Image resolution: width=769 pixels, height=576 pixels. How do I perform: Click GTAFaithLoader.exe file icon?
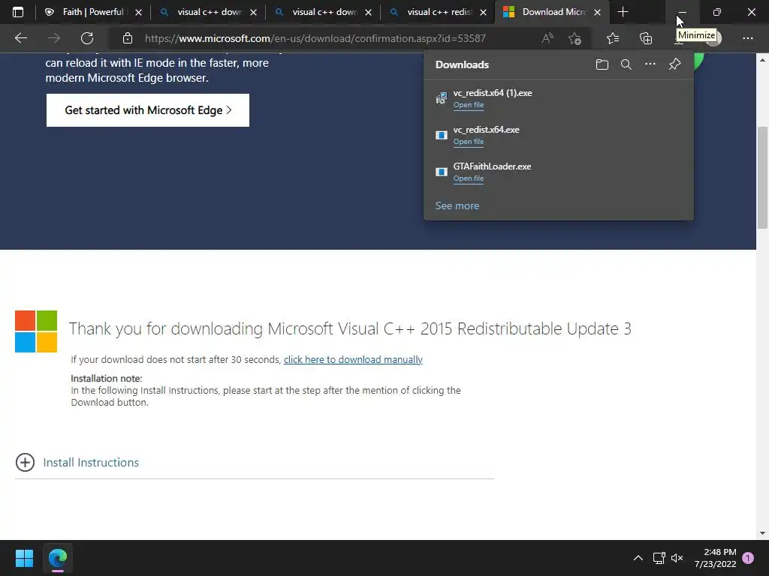(442, 172)
